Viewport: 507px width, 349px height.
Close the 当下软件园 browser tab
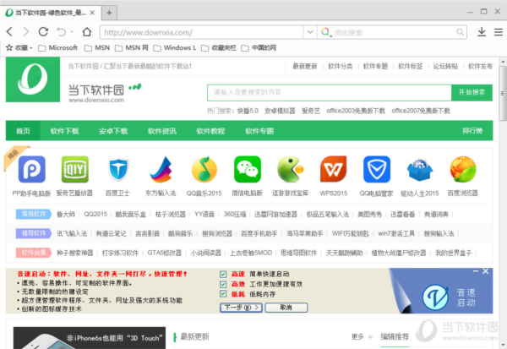(x=92, y=13)
